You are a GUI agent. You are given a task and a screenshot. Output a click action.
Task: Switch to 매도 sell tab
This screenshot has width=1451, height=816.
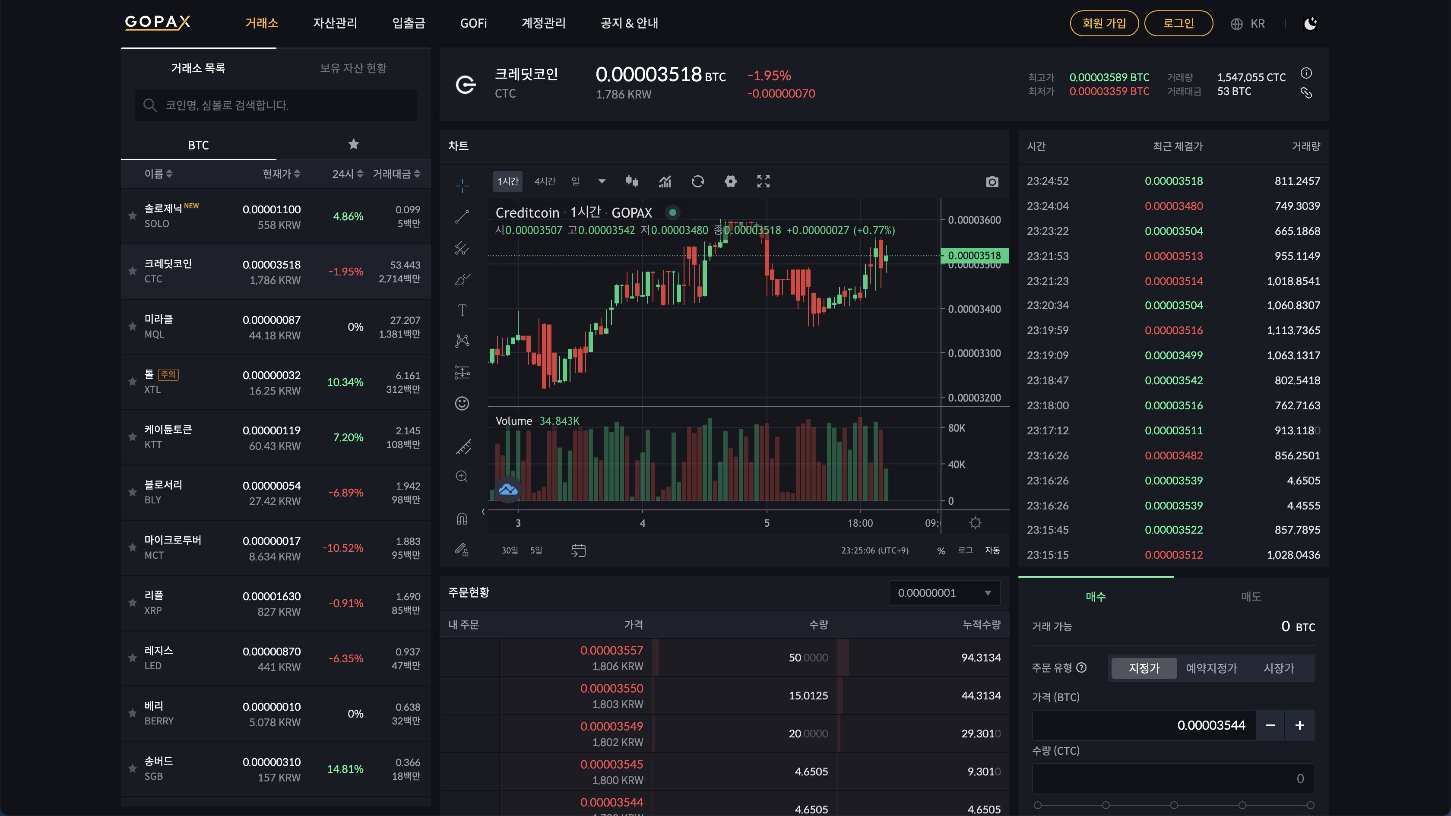(x=1251, y=596)
